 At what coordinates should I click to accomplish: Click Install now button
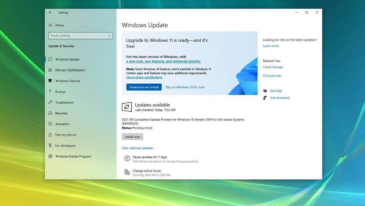coord(133,136)
